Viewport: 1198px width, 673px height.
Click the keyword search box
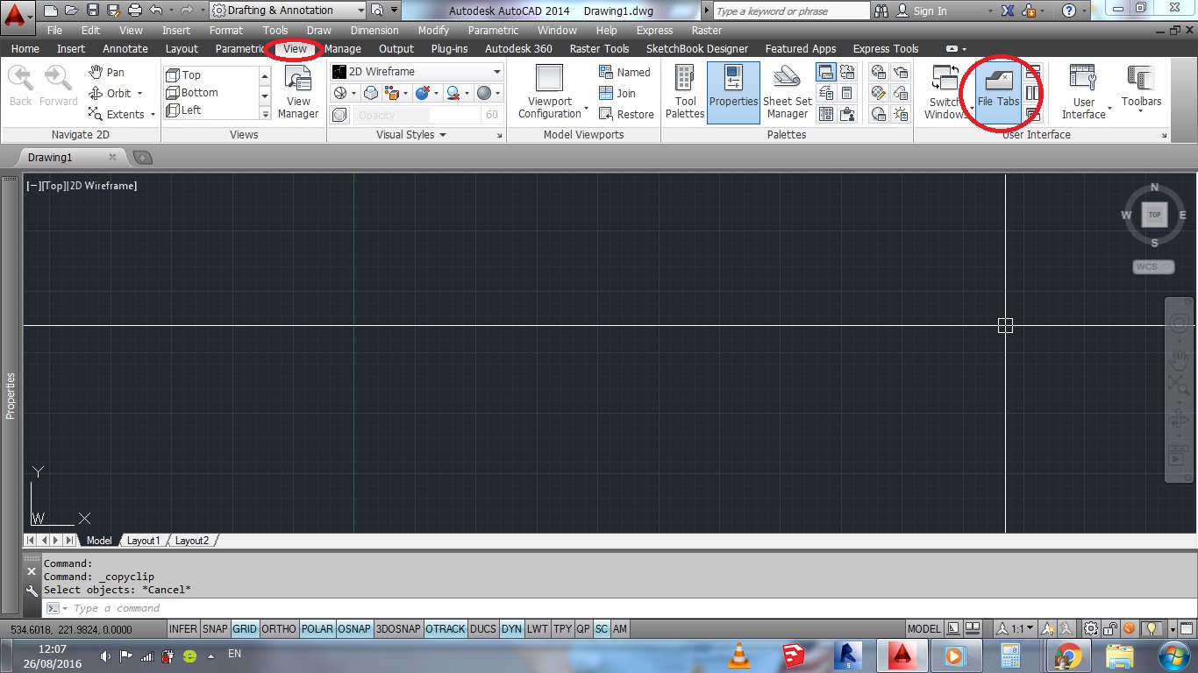coord(792,11)
